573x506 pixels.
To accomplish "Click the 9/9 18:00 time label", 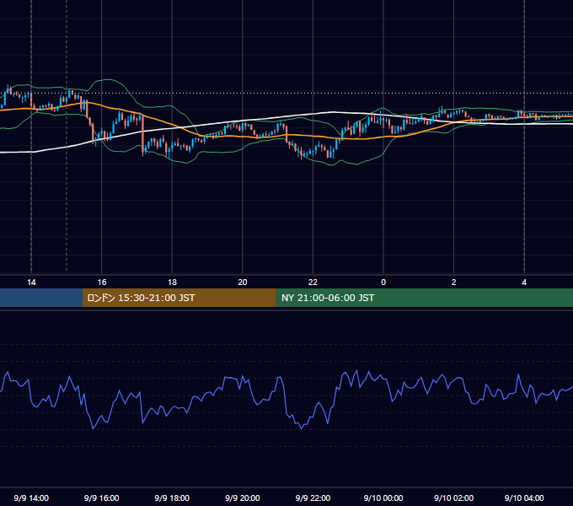I will coord(172,498).
